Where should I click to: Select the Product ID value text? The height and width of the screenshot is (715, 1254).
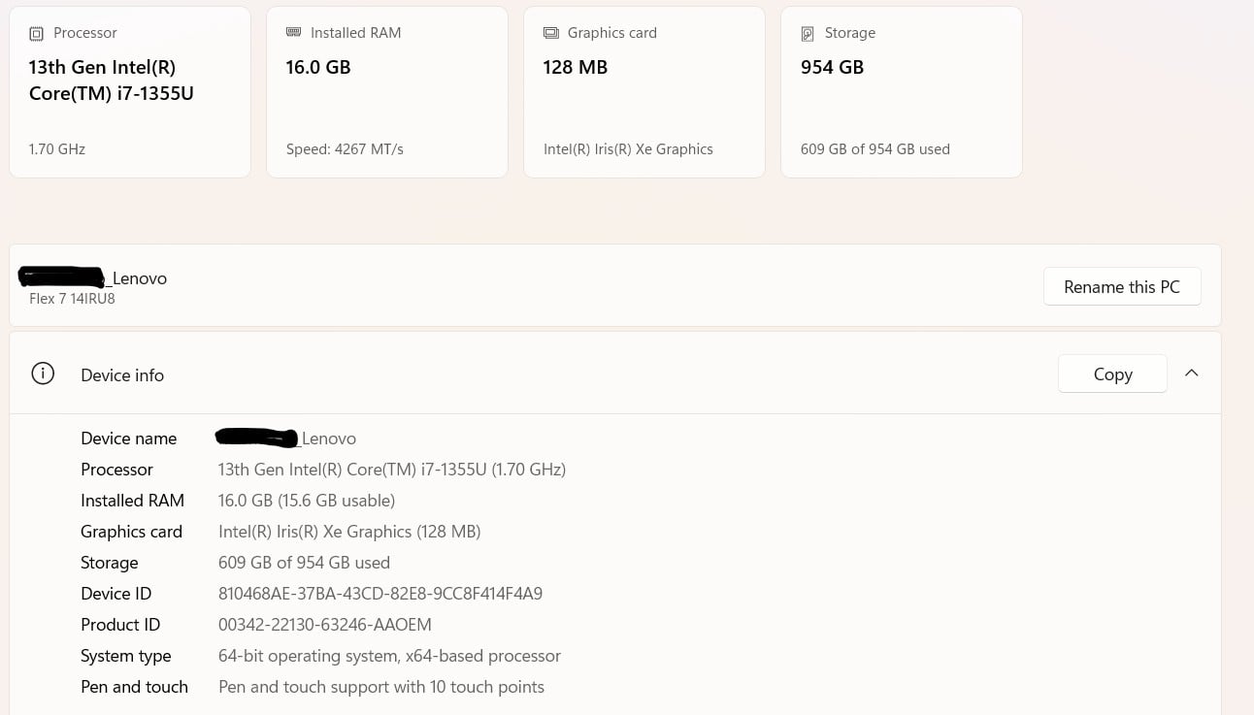325,625
